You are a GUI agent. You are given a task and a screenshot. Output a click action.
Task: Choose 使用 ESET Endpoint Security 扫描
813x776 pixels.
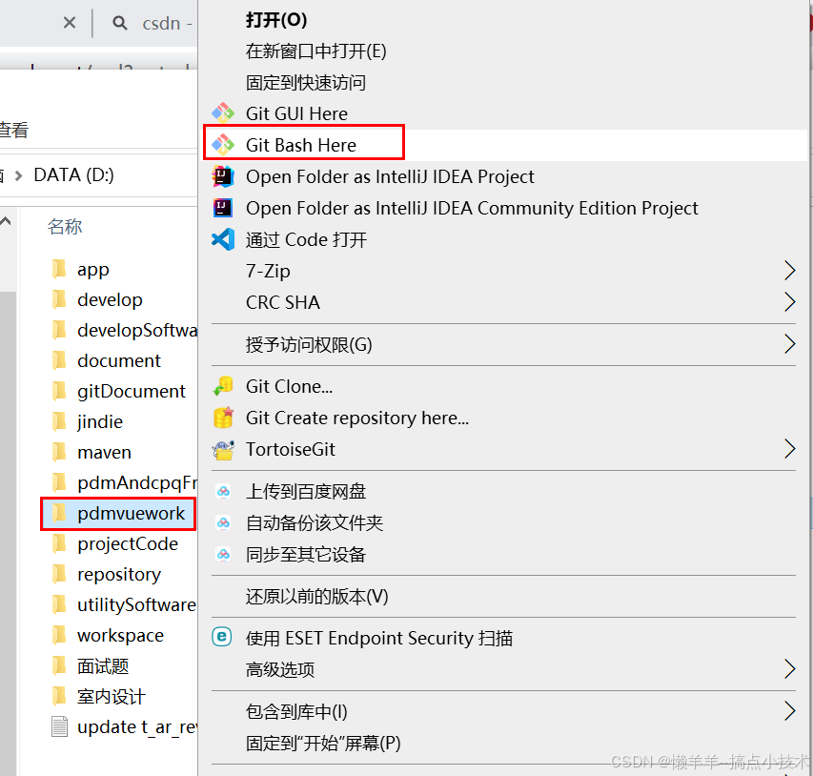pos(379,638)
